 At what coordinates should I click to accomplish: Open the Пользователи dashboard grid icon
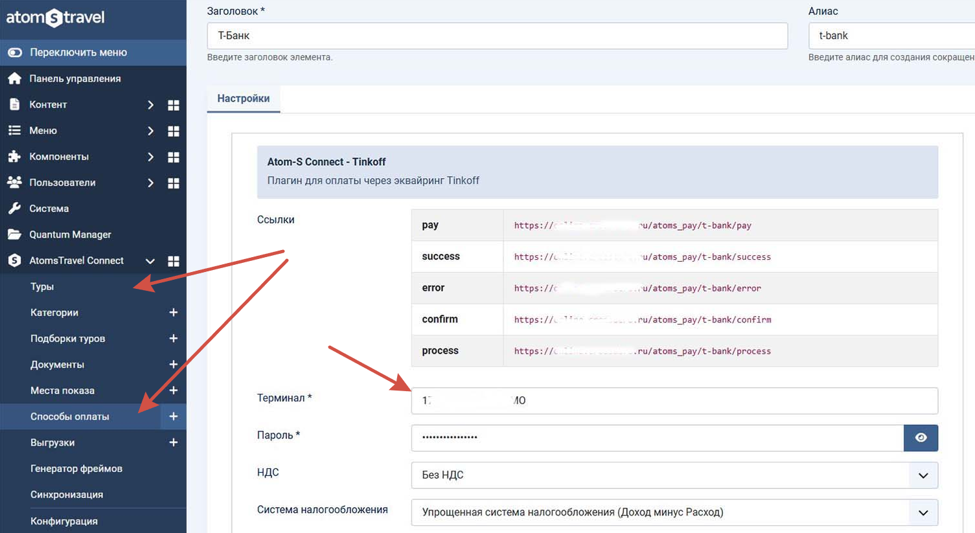174,183
